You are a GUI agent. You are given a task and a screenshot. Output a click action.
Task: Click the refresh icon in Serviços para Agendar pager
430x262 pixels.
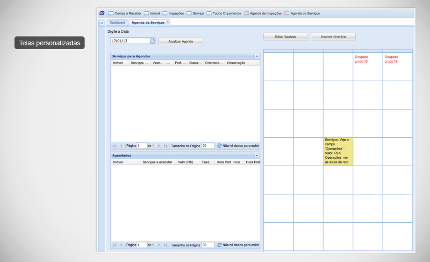(x=219, y=146)
